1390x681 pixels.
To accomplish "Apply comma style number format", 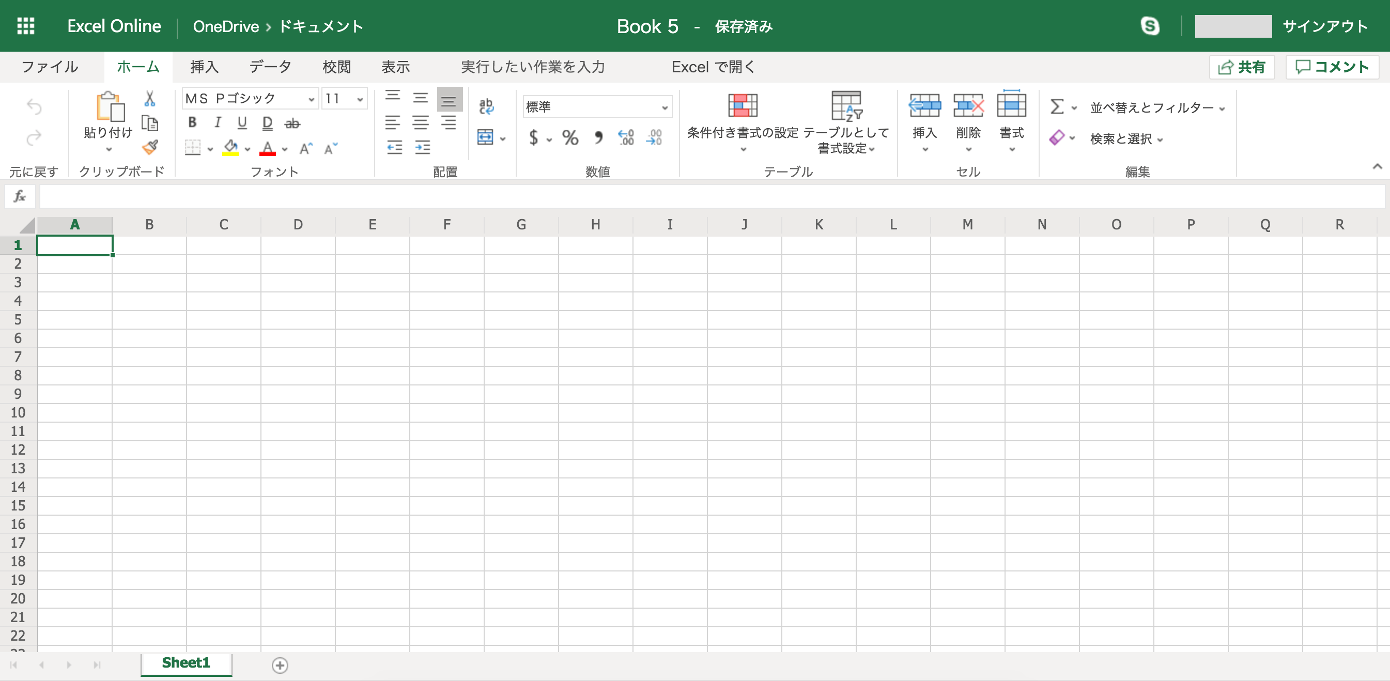I will click(x=598, y=137).
